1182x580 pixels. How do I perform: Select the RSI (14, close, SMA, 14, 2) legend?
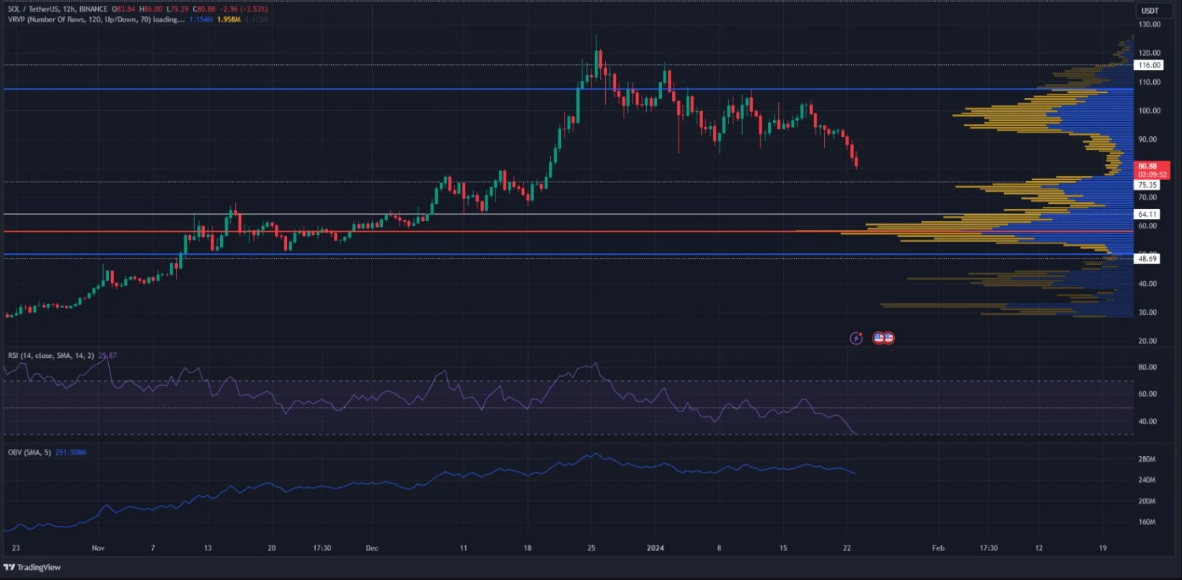[x=51, y=355]
